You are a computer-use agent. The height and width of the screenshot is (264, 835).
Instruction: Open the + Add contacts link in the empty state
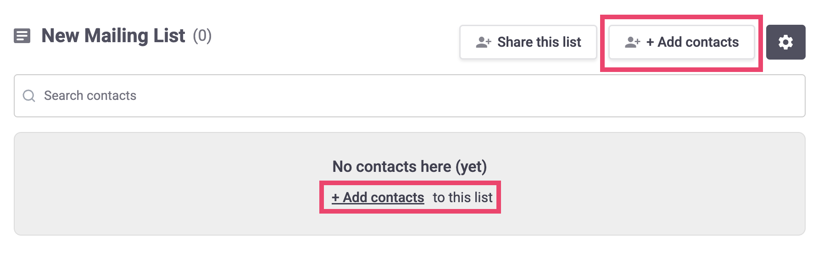tap(378, 197)
